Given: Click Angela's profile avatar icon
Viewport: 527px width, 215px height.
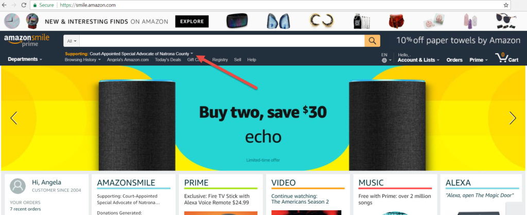Looking at the screenshot, I should click(x=18, y=186).
